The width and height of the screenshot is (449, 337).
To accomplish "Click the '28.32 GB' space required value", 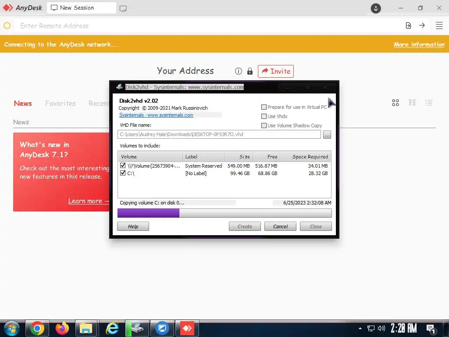I will click(x=318, y=173).
